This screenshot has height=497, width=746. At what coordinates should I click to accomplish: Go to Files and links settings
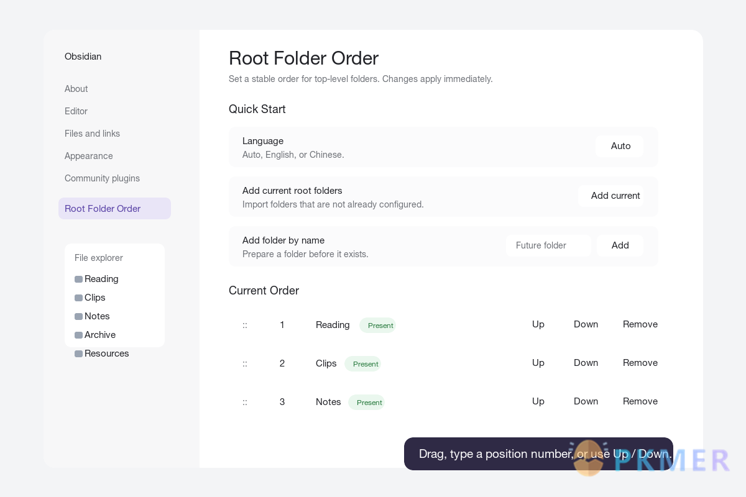coord(92,134)
